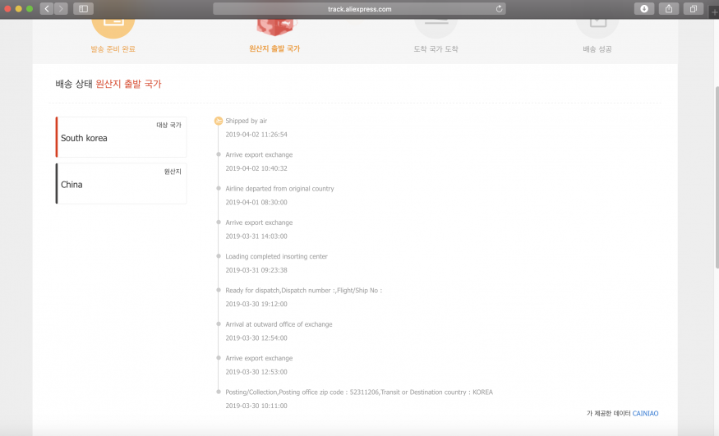Select the 도착 국가 도착 label

[436, 49]
